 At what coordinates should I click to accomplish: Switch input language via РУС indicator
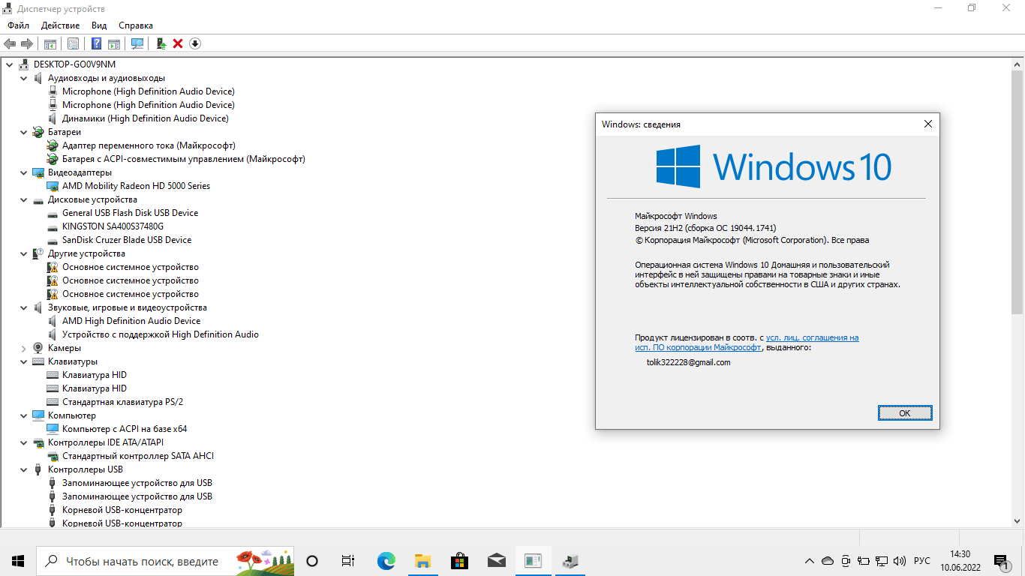tap(922, 561)
